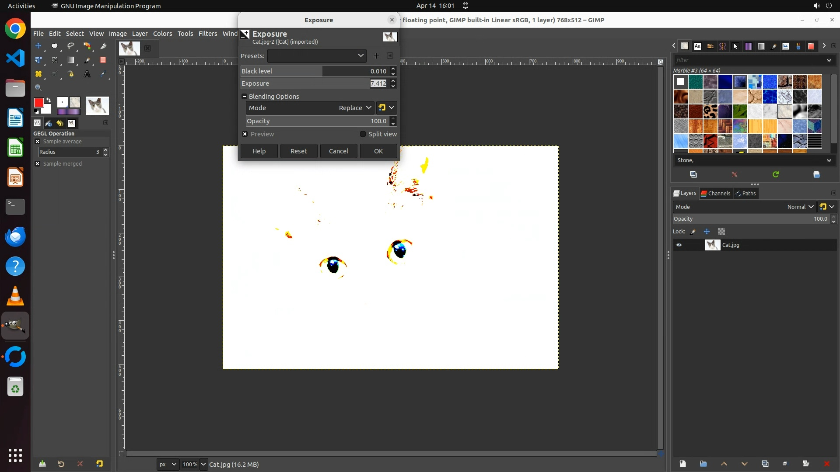Select the Zoom magnifier tool
This screenshot has height=472, width=840.
tap(38, 88)
